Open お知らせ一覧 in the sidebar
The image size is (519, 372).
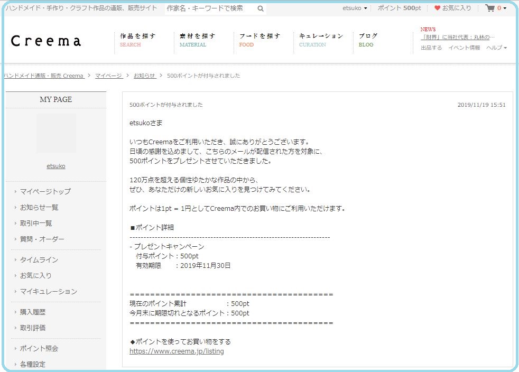click(x=39, y=207)
